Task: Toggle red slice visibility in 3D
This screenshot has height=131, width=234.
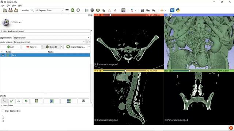Action: [x=100, y=15]
